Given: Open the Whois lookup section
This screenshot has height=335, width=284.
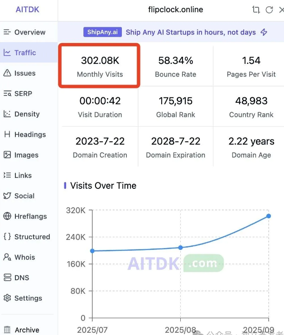Looking at the screenshot, I should point(24,257).
